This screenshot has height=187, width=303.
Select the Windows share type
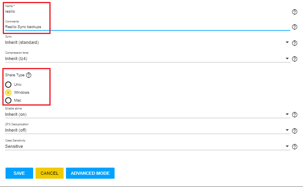pos(8,93)
